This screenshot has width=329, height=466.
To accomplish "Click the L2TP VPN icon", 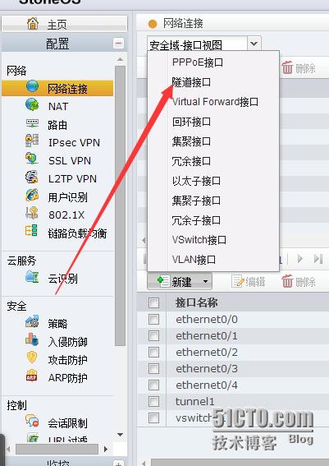I will coord(32,177).
